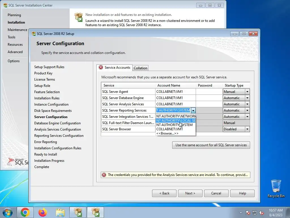The height and width of the screenshot is (218, 290).
Task: Open the Recycle Bin desktop icon
Action: [276, 188]
